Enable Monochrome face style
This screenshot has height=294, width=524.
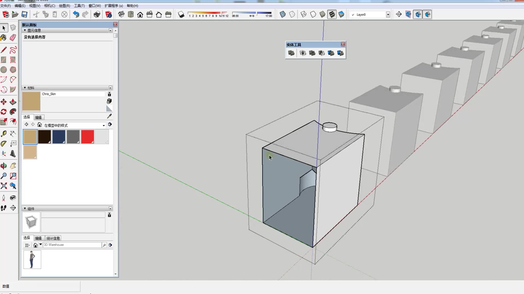(x=341, y=14)
